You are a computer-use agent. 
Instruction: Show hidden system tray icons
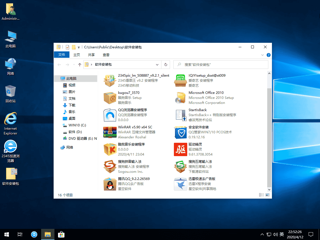click(x=262, y=234)
